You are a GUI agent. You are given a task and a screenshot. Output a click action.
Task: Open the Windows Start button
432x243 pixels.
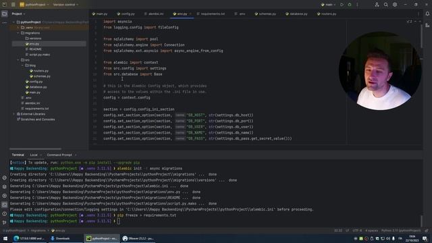(x=5, y=238)
